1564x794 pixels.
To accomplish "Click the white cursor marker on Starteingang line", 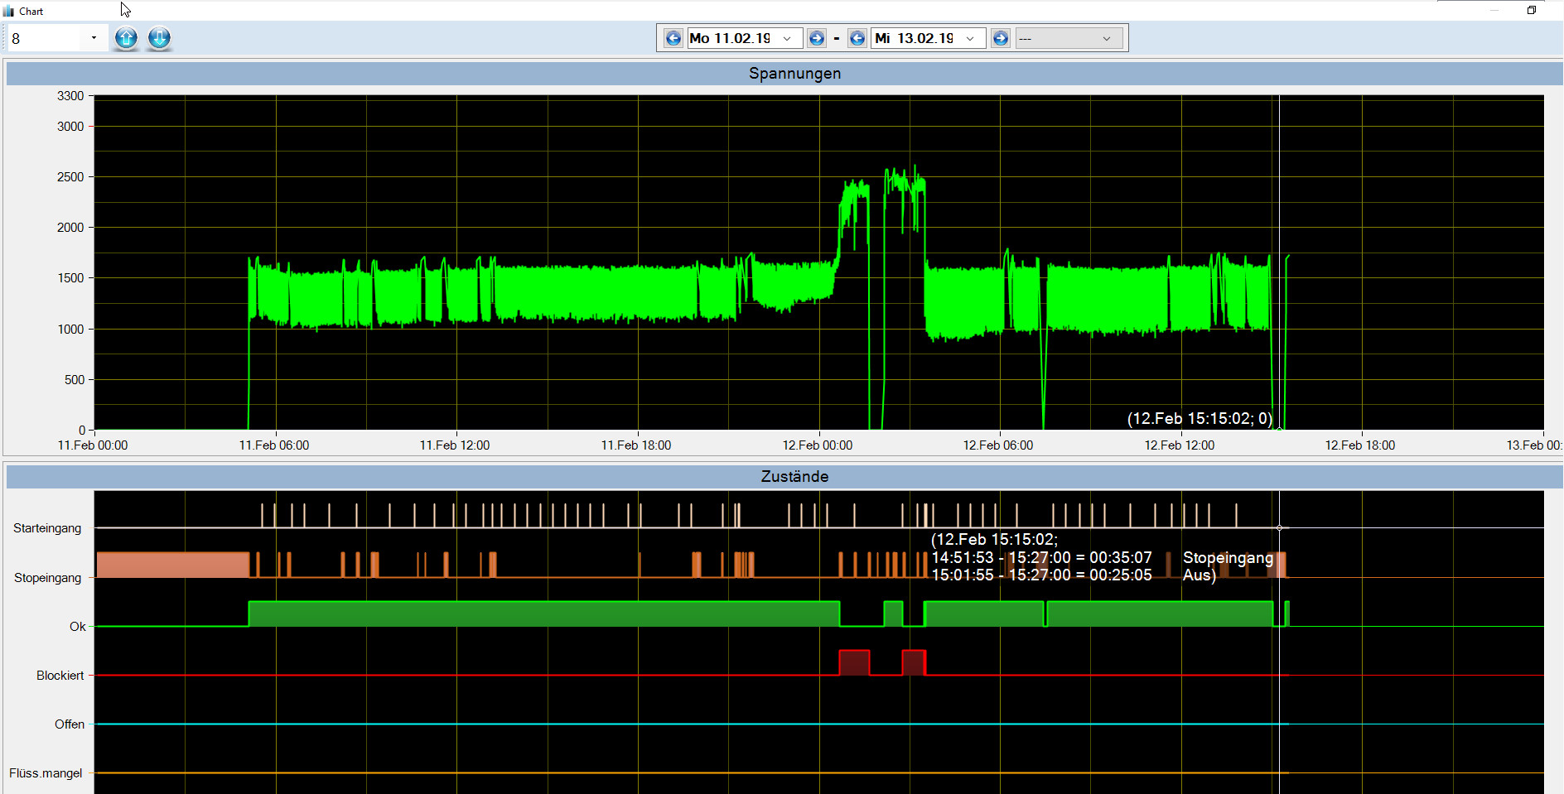I will point(1279,527).
